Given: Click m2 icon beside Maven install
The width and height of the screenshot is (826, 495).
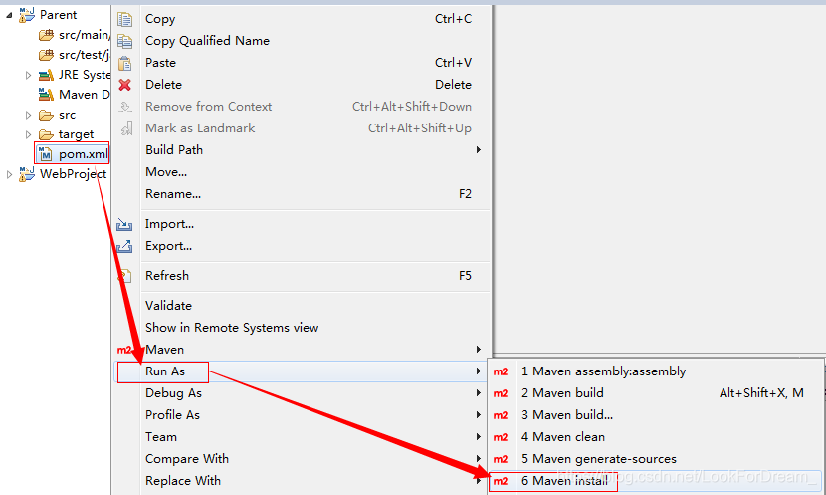Looking at the screenshot, I should click(501, 481).
